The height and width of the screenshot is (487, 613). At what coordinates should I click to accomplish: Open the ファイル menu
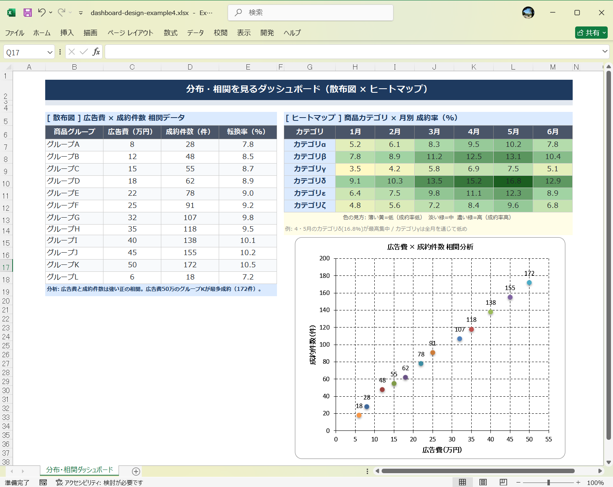15,33
